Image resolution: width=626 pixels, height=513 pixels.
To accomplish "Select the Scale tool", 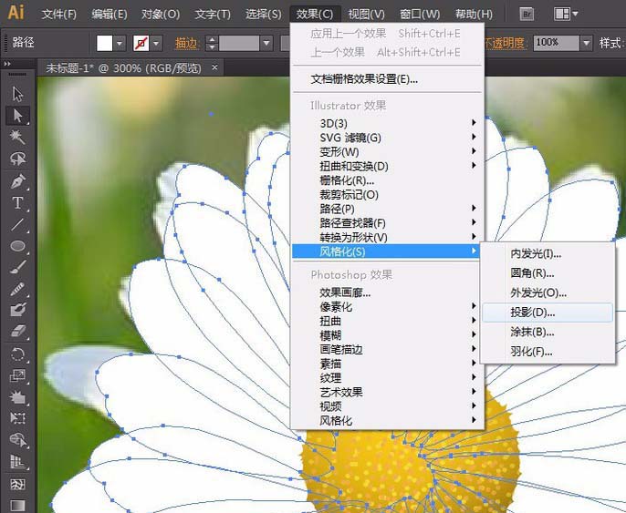I will point(17,375).
